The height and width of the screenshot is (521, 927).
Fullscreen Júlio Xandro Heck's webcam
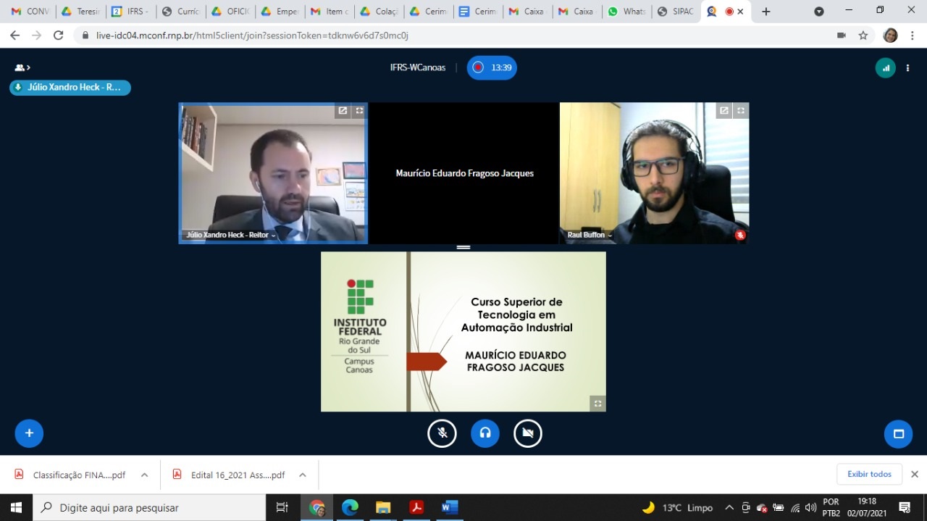(x=359, y=111)
